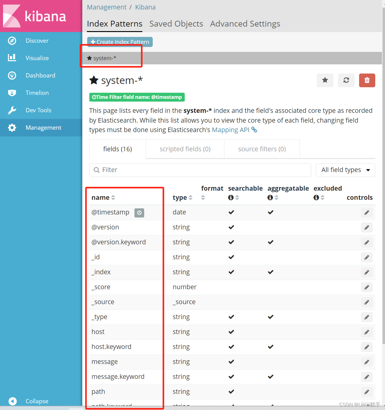This screenshot has width=385, height=410.
Task: Go to Discover in the sidebar
Action: pos(37,41)
